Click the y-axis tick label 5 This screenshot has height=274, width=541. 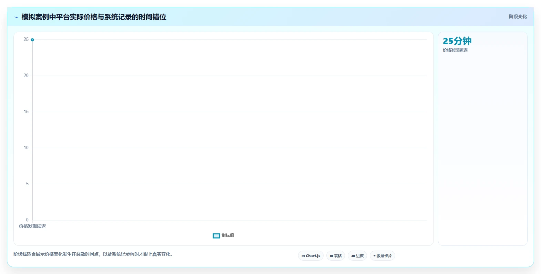pyautogui.click(x=27, y=184)
